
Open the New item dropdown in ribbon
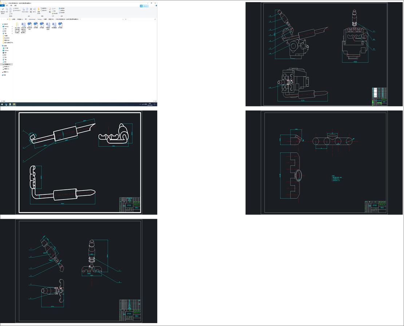tap(44, 8)
